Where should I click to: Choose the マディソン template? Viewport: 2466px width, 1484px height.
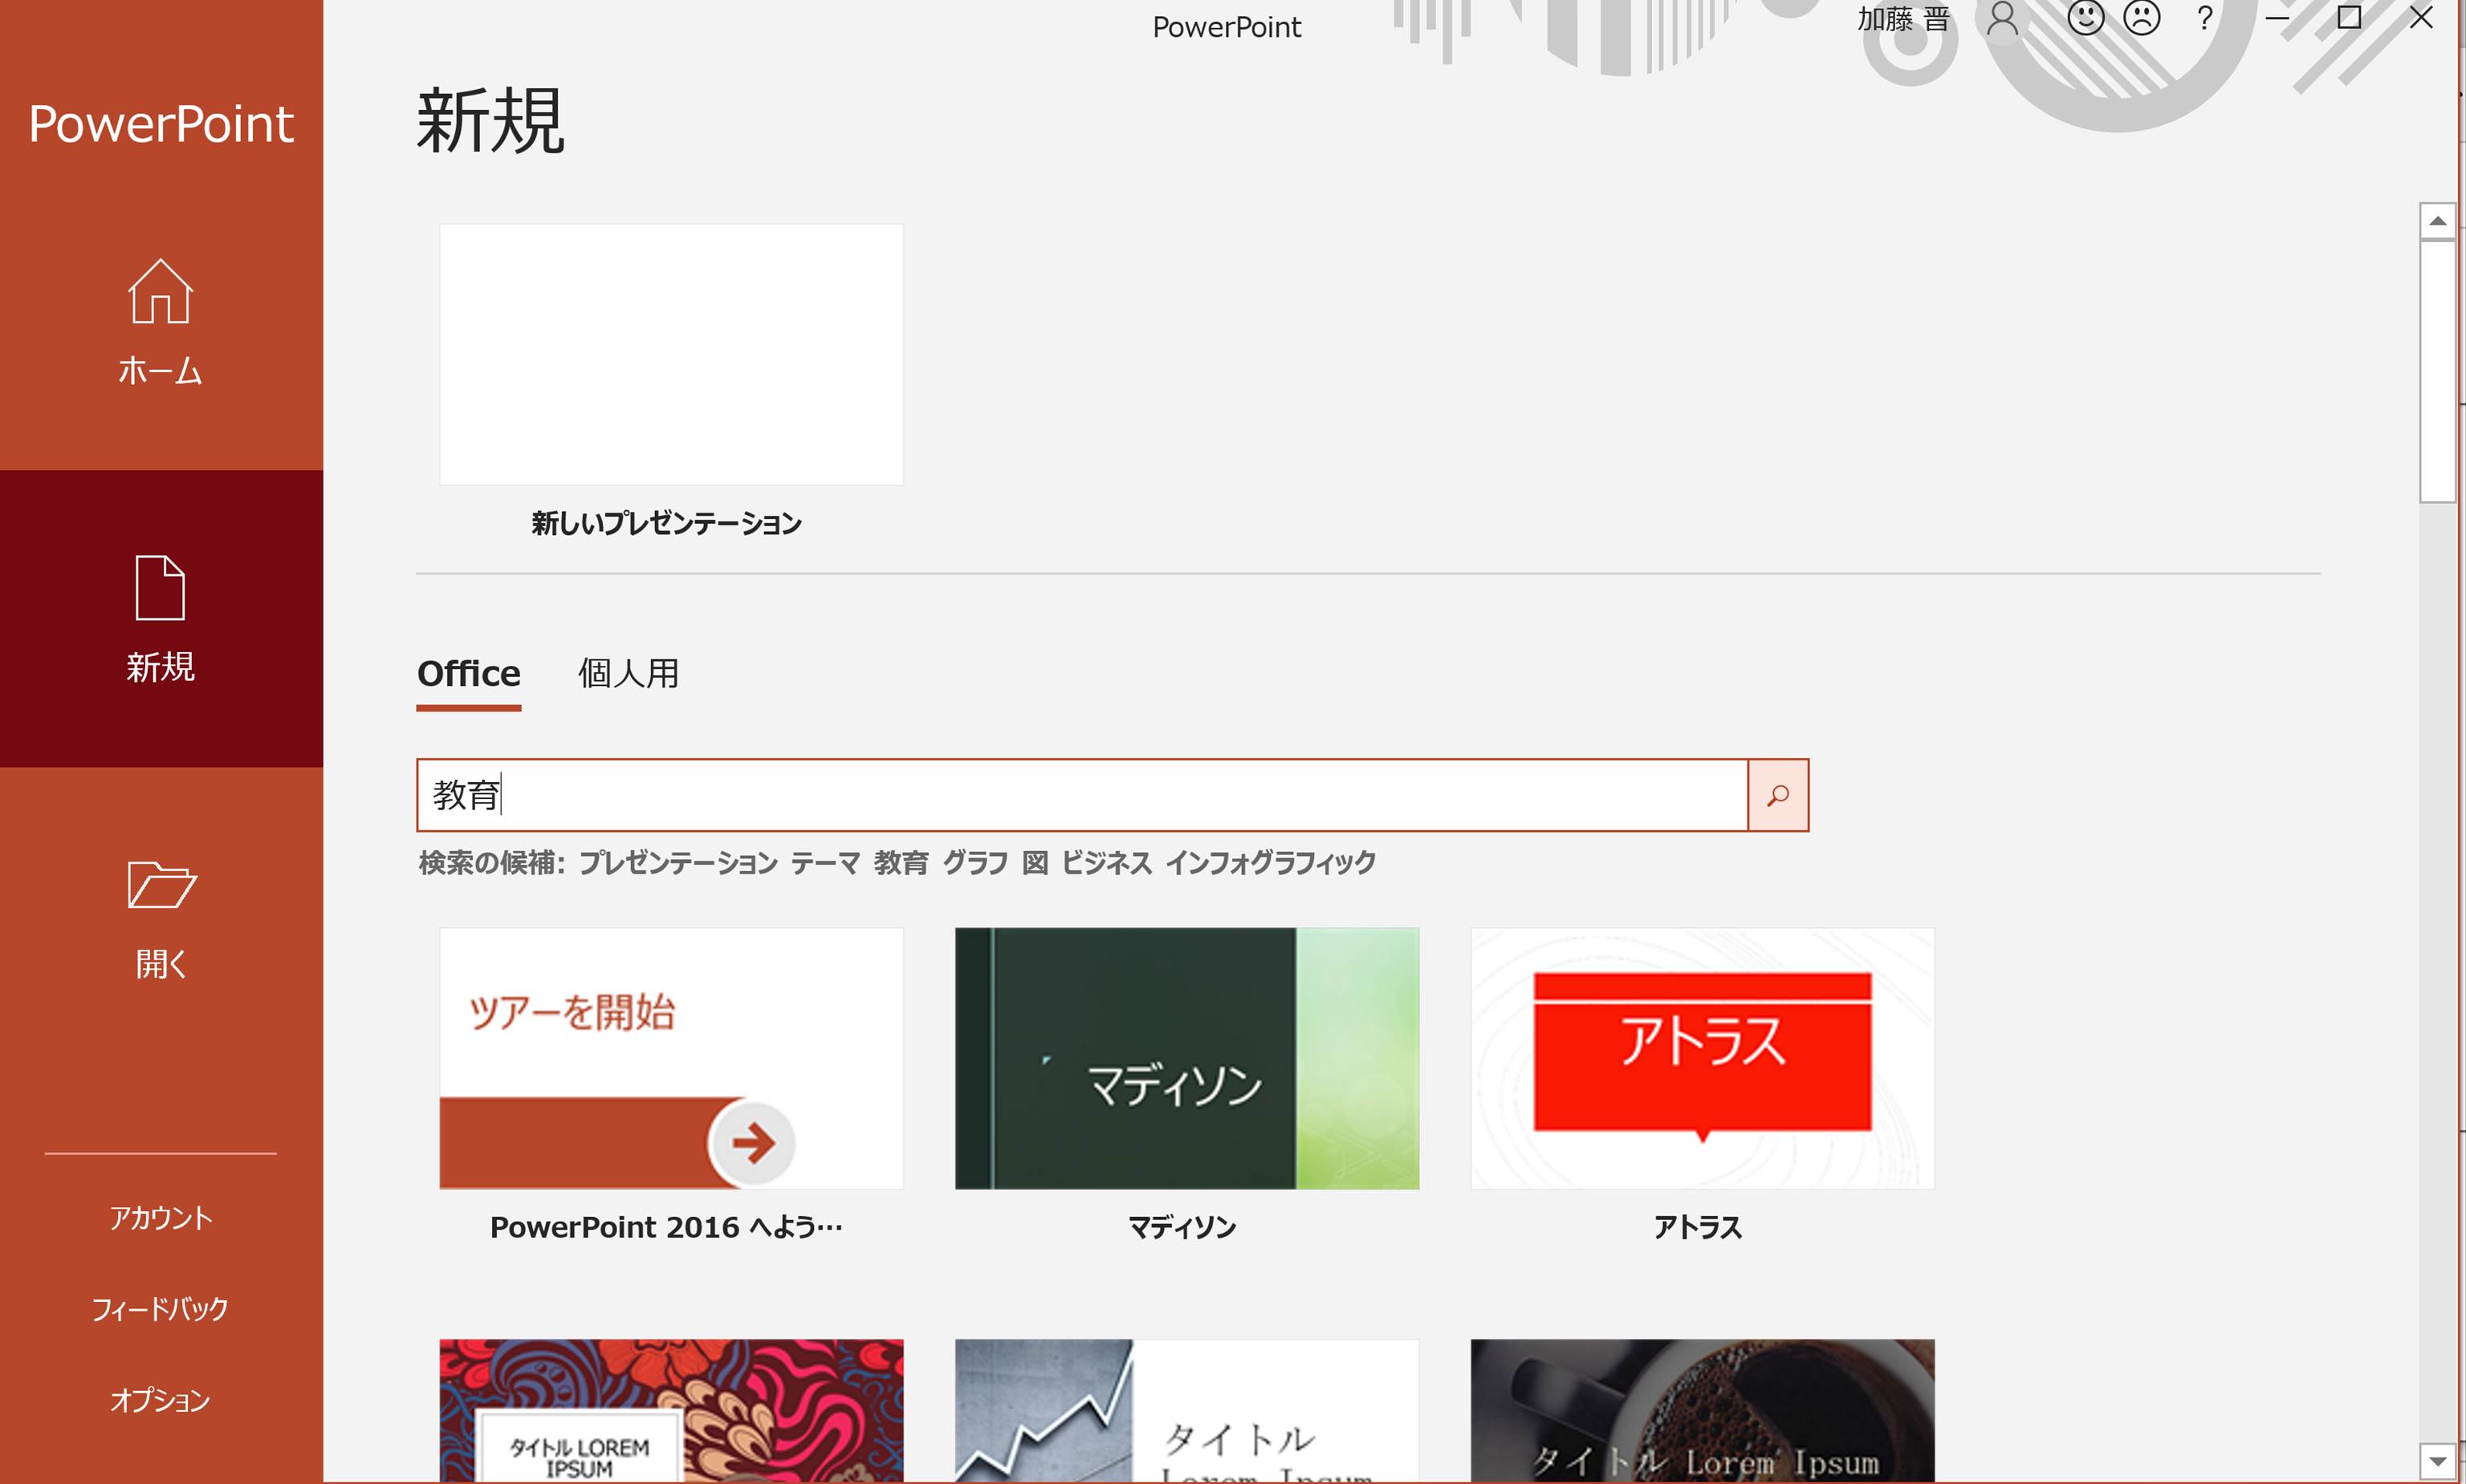[x=1186, y=1058]
